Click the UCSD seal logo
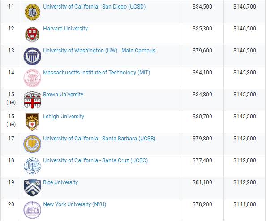 pyautogui.click(x=32, y=12)
